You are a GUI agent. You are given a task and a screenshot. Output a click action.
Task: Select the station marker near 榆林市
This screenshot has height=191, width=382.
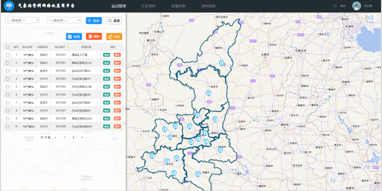point(221,63)
